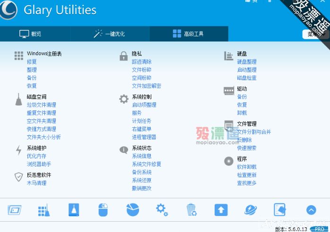Image resolution: width=330 pixels, height=232 pixels.
Task: Click the double gears toolbar icon
Action: click(x=162, y=210)
